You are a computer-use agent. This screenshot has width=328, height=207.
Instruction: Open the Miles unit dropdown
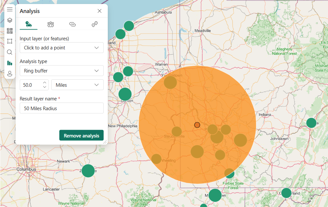(x=77, y=84)
